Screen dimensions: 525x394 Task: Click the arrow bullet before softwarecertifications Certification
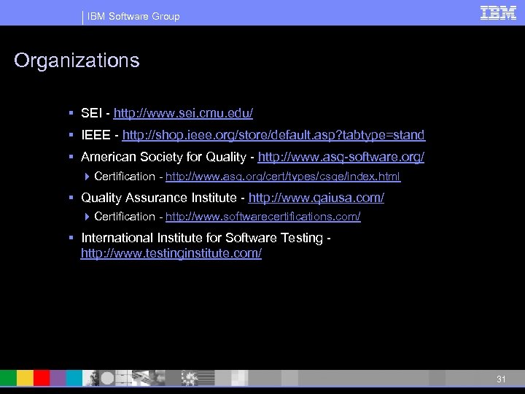click(87, 217)
